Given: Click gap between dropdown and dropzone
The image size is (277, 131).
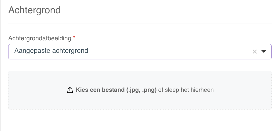Looking at the screenshot, I should [140, 65].
